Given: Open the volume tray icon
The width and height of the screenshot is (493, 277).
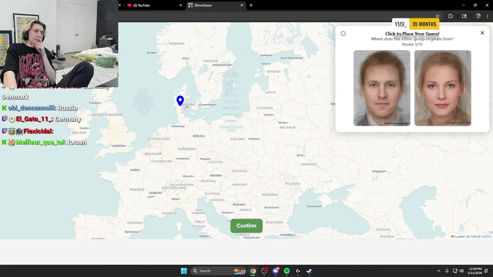Looking at the screenshot, I should [x=461, y=271].
